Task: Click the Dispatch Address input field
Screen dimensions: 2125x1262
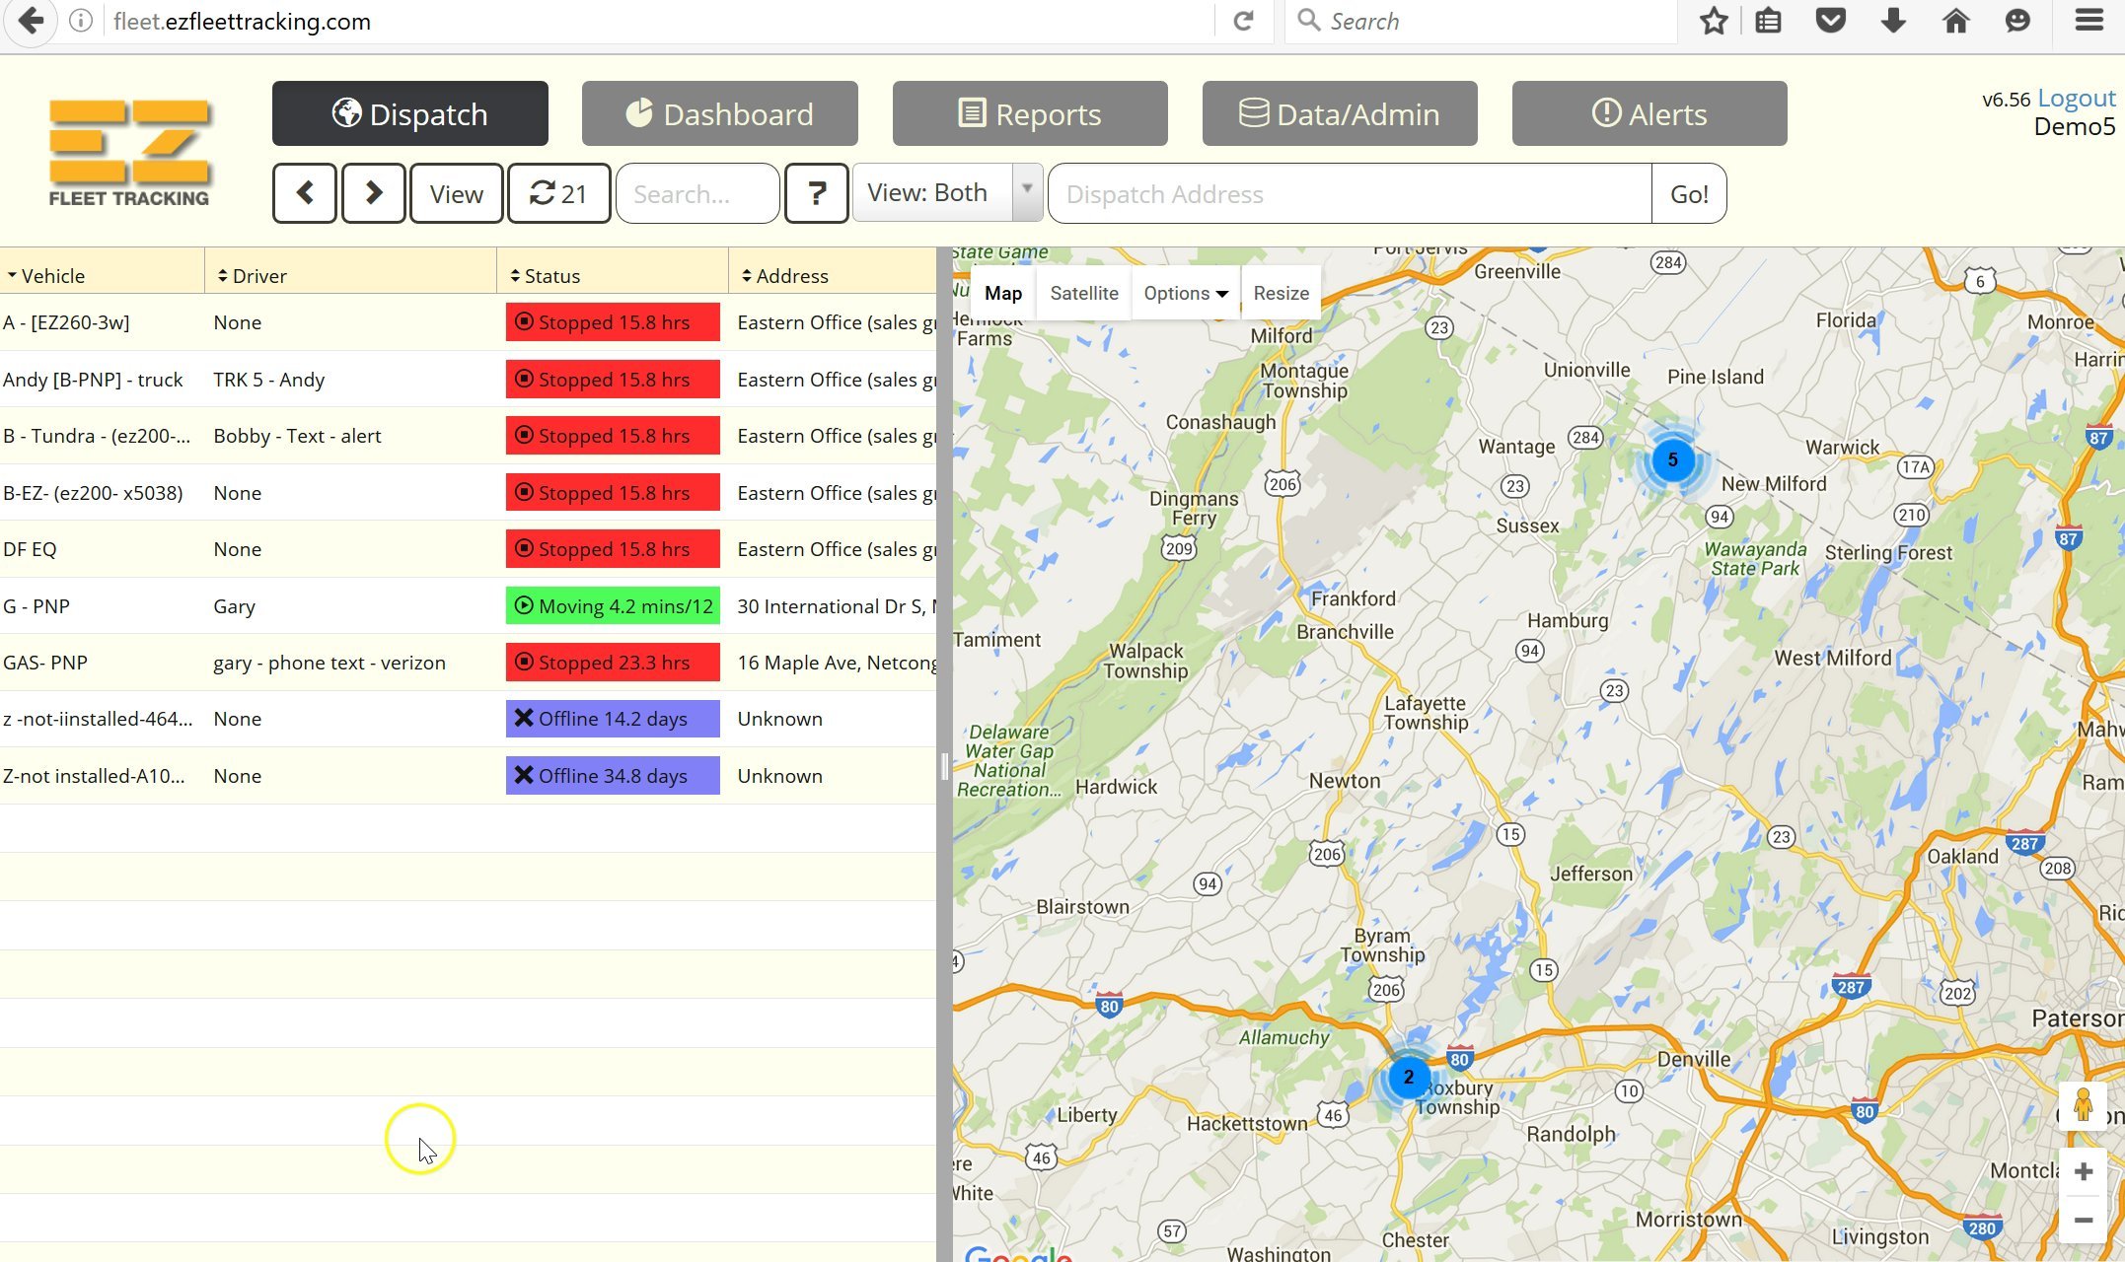Action: [x=1349, y=193]
